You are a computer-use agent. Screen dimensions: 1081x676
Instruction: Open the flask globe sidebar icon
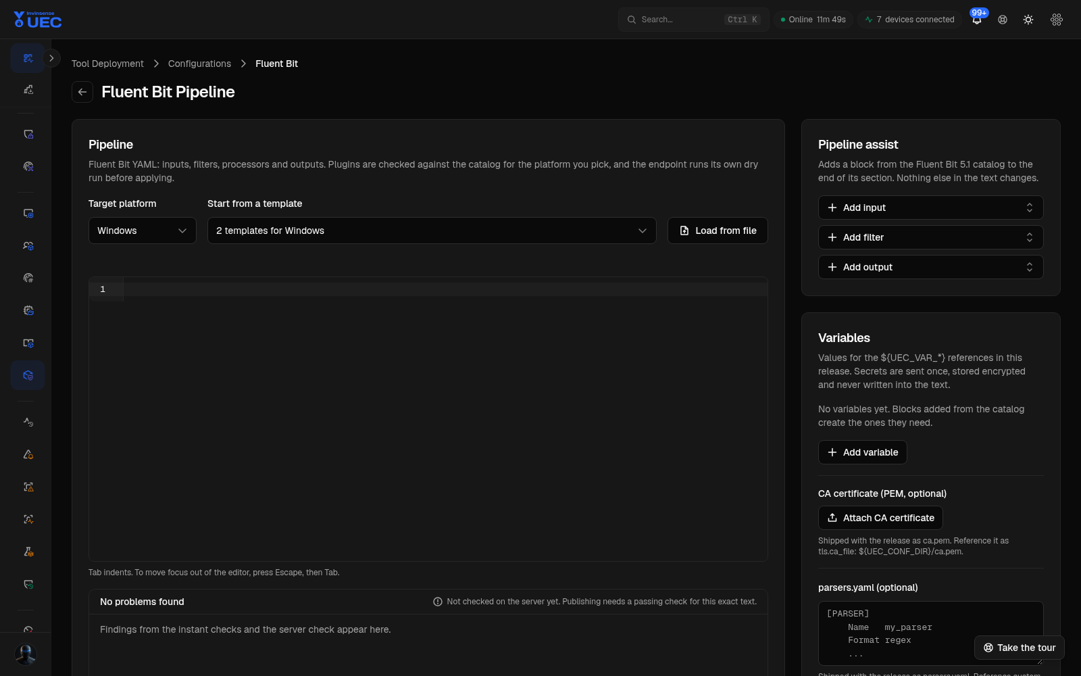[28, 552]
